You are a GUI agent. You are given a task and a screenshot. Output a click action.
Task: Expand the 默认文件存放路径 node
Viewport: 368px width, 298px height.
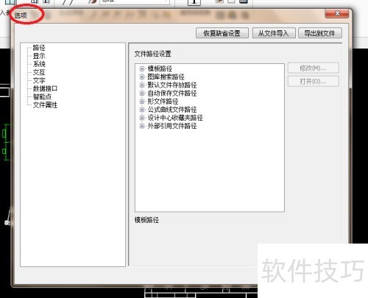coord(142,85)
